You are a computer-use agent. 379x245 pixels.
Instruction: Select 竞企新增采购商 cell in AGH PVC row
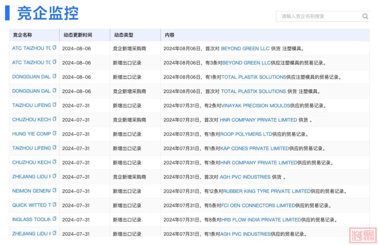click(129, 177)
